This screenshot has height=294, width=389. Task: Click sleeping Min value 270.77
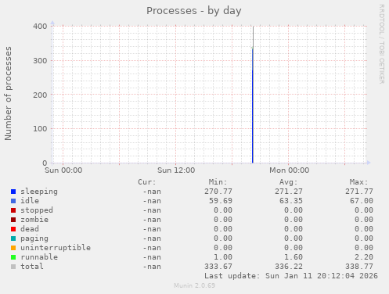pos(218,192)
